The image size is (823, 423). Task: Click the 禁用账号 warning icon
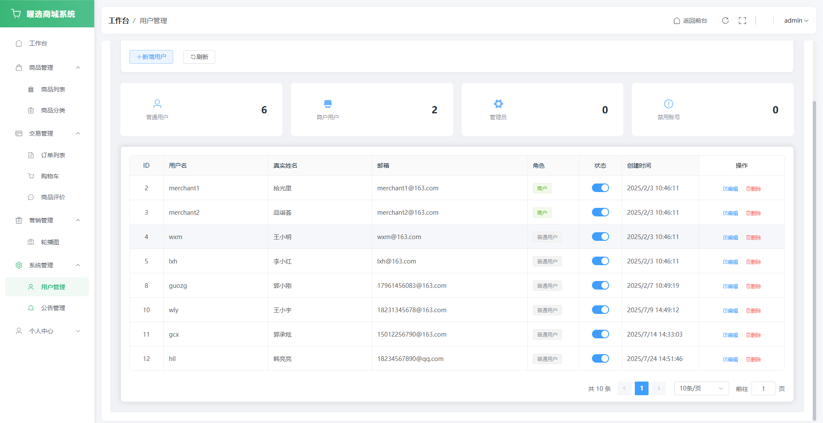click(x=669, y=104)
